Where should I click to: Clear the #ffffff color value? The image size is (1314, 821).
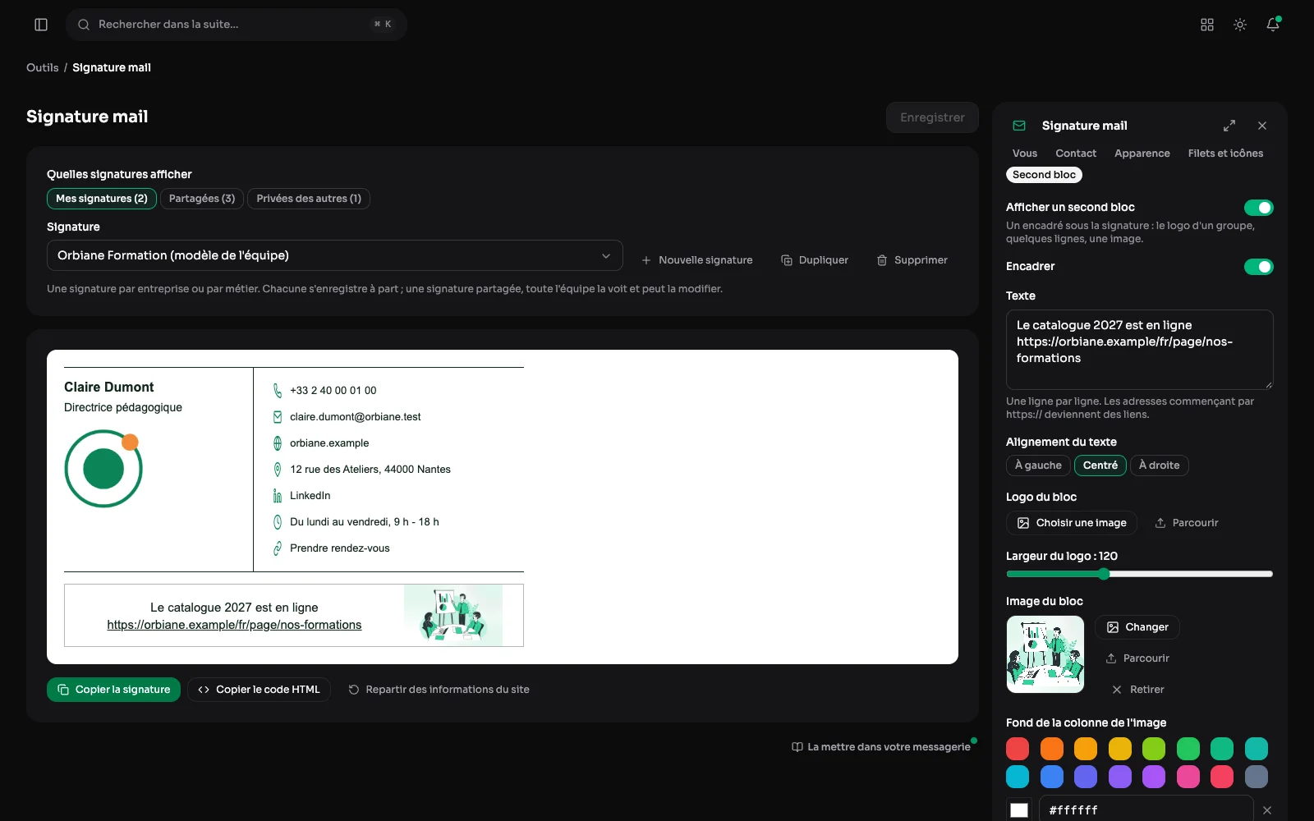1267,810
